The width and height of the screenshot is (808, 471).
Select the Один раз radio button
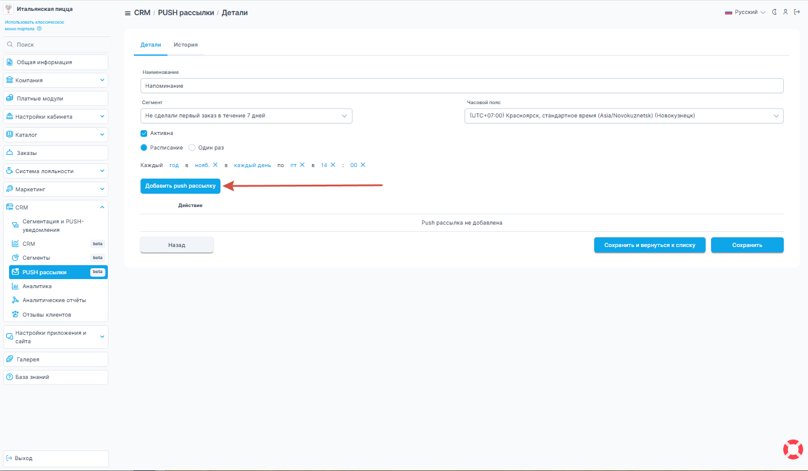tap(192, 148)
